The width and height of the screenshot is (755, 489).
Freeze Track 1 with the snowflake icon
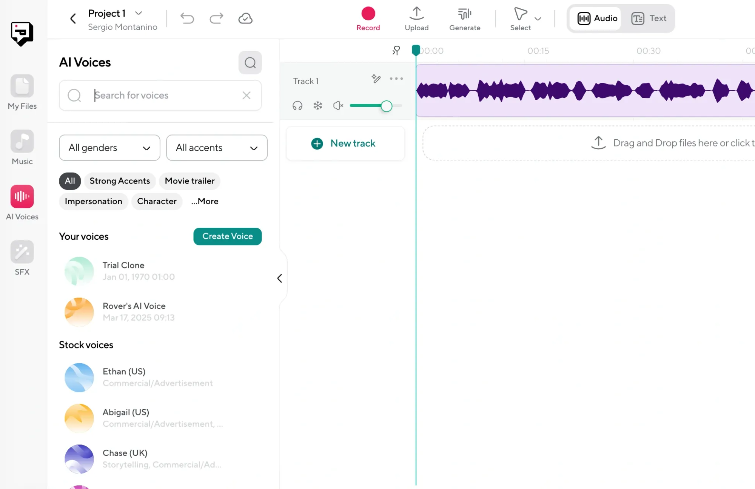tap(317, 106)
